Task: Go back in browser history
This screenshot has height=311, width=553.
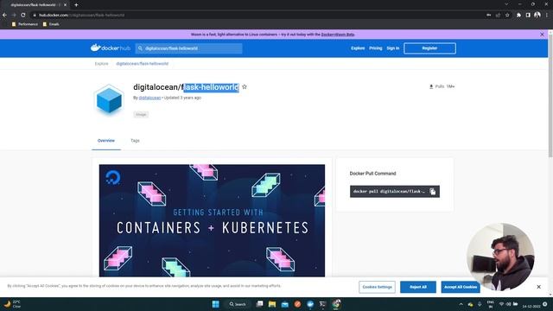Action: pos(4,16)
